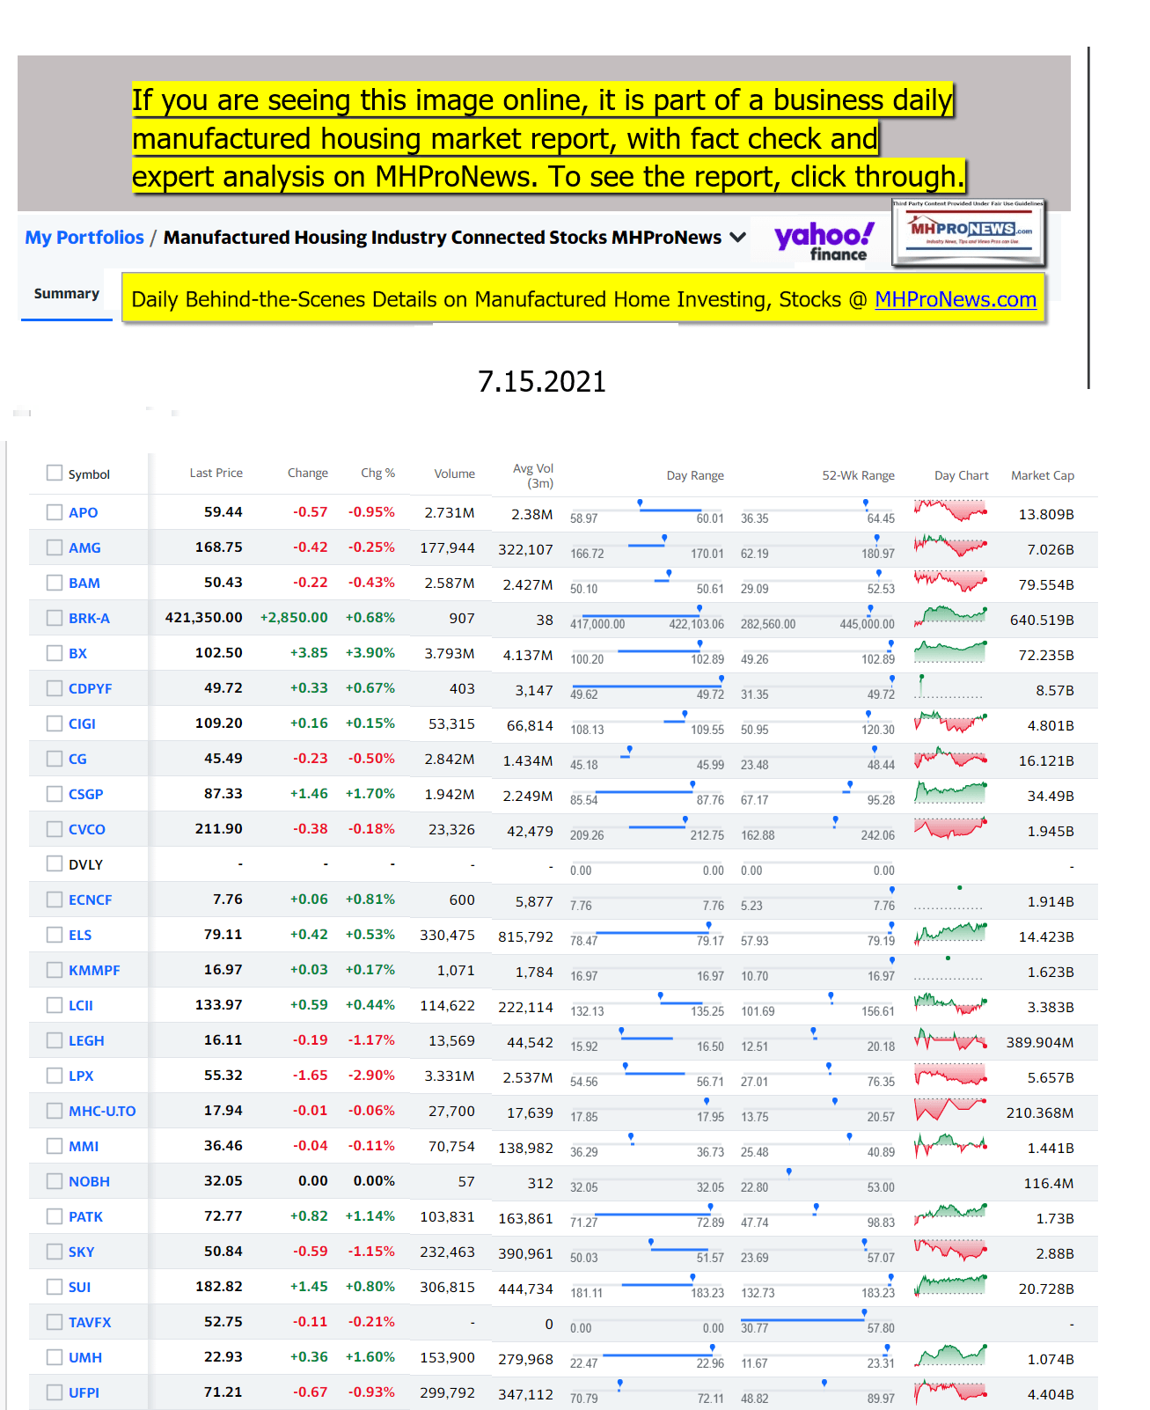Select the CIGI row checkbox

click(55, 723)
